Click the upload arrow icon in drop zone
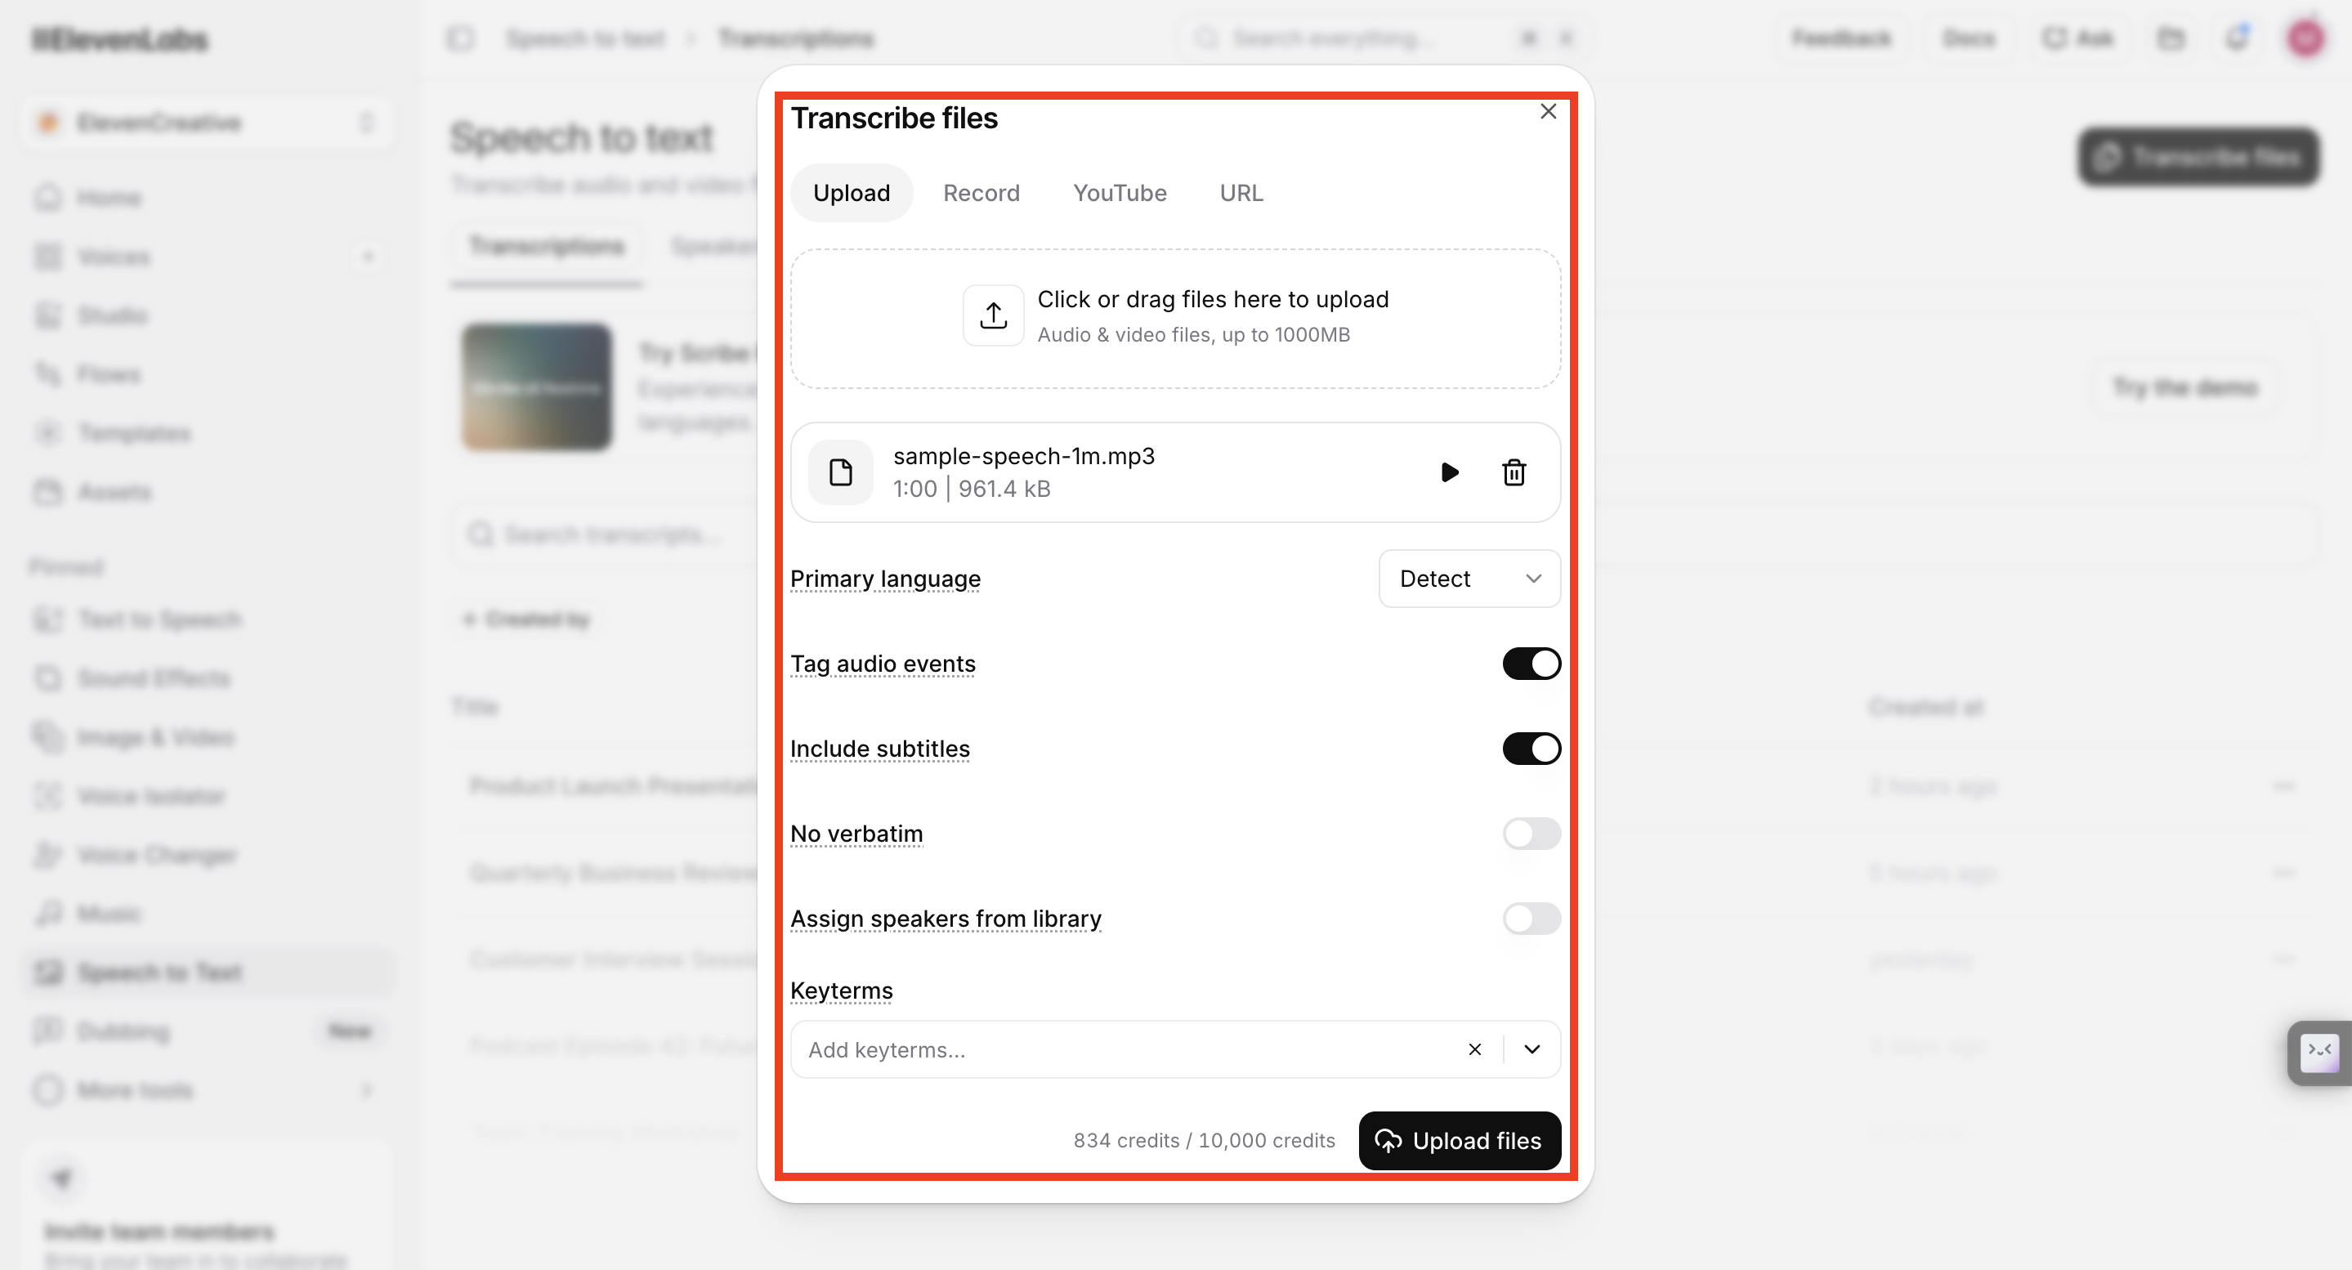The width and height of the screenshot is (2352, 1270). click(992, 315)
